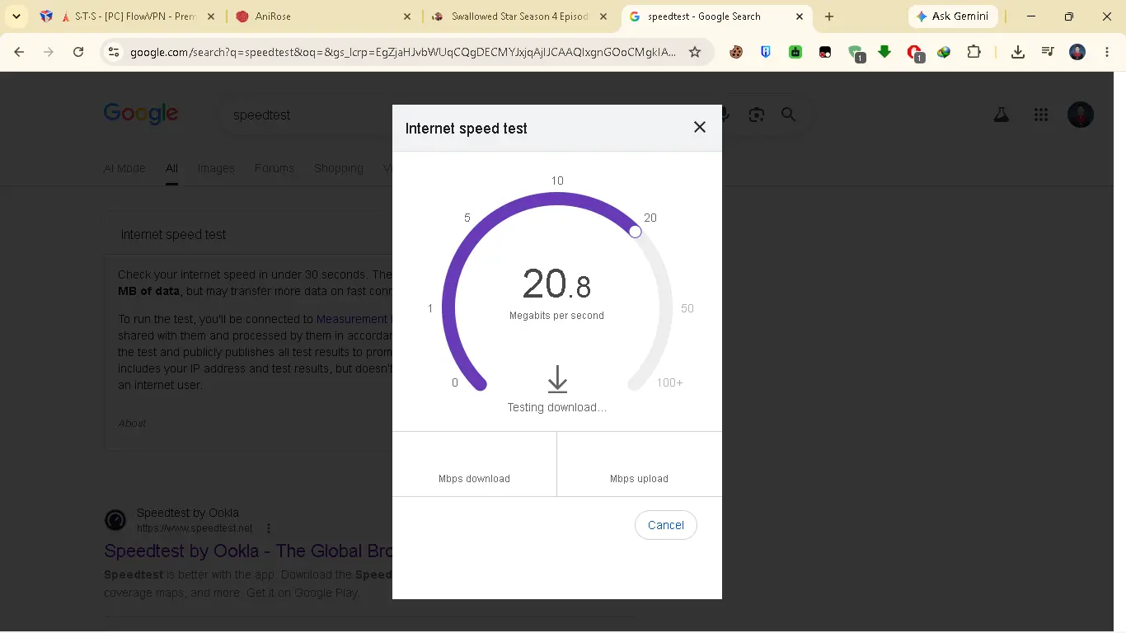
Task: Go forward to next page
Action: point(49,52)
